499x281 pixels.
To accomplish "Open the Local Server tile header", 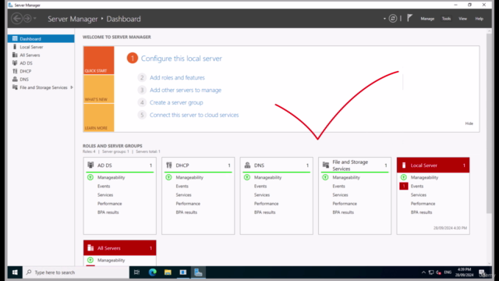I will click(x=433, y=165).
